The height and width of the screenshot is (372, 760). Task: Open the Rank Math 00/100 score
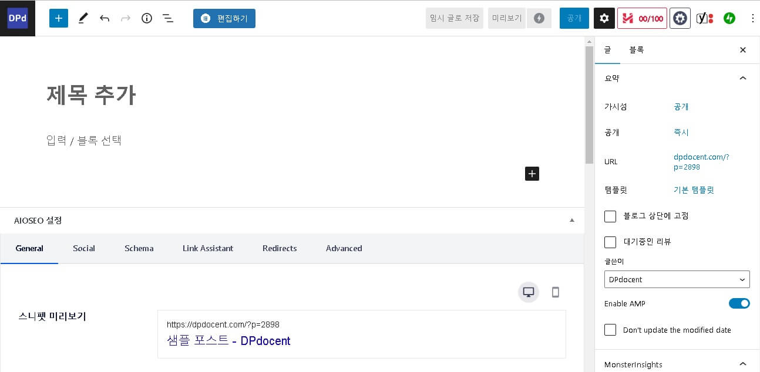(642, 18)
